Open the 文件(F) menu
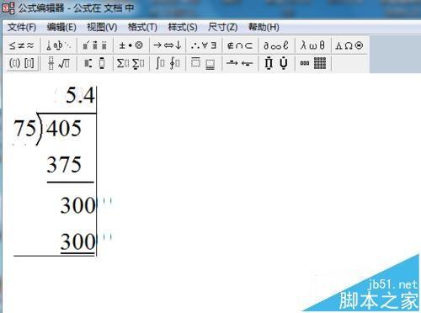 (x=22, y=28)
